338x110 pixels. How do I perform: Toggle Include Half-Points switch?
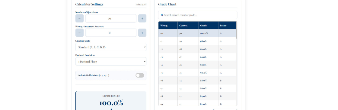click(x=140, y=75)
